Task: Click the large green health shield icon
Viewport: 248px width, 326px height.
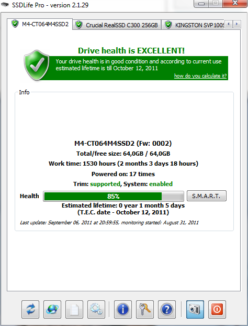Action: pyautogui.click(x=37, y=66)
